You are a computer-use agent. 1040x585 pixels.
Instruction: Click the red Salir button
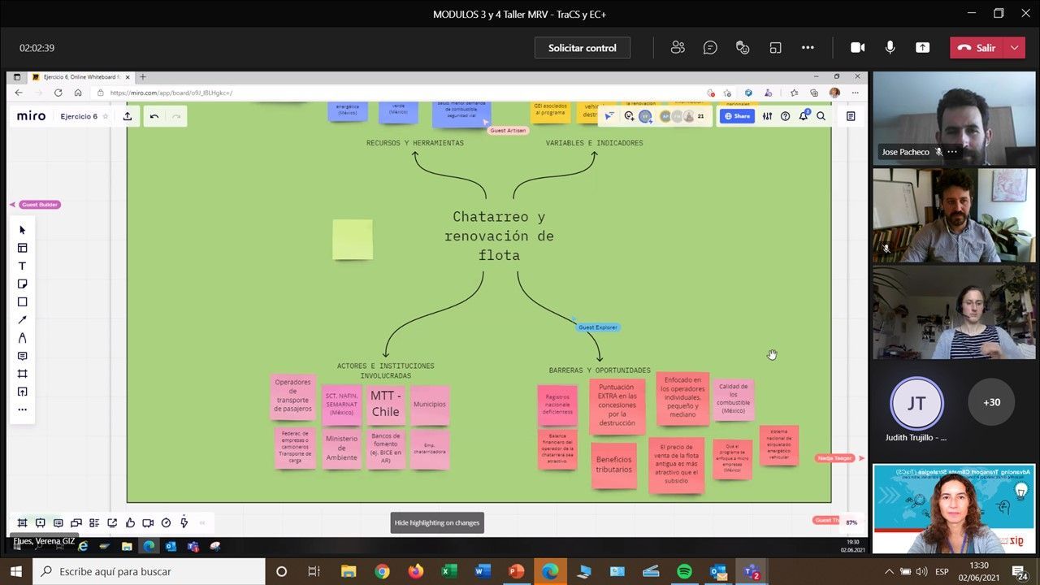click(x=977, y=48)
